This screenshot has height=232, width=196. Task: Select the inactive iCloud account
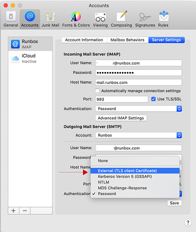[x=30, y=58]
